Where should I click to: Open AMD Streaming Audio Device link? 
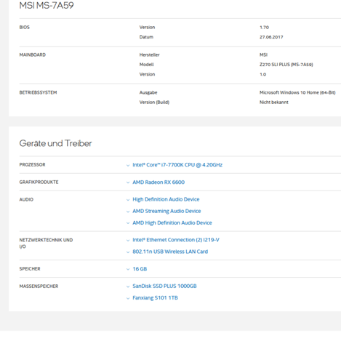167,211
